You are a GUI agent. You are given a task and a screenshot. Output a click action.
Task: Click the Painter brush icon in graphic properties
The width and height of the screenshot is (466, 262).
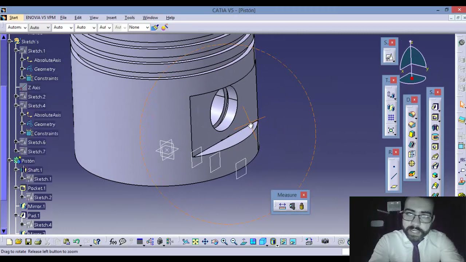click(x=155, y=27)
